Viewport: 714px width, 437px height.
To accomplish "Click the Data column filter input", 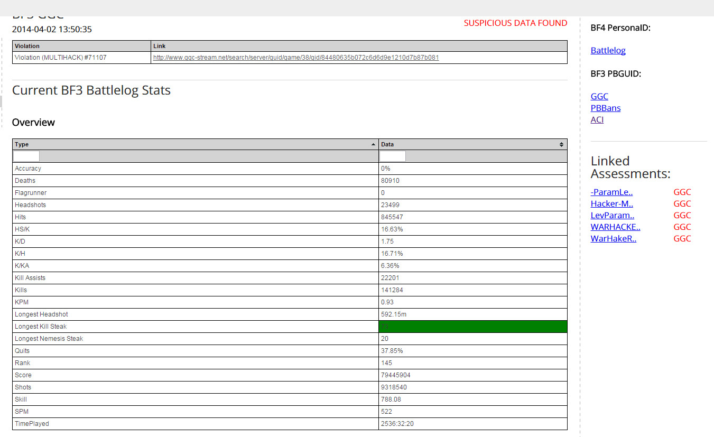I will 393,156.
